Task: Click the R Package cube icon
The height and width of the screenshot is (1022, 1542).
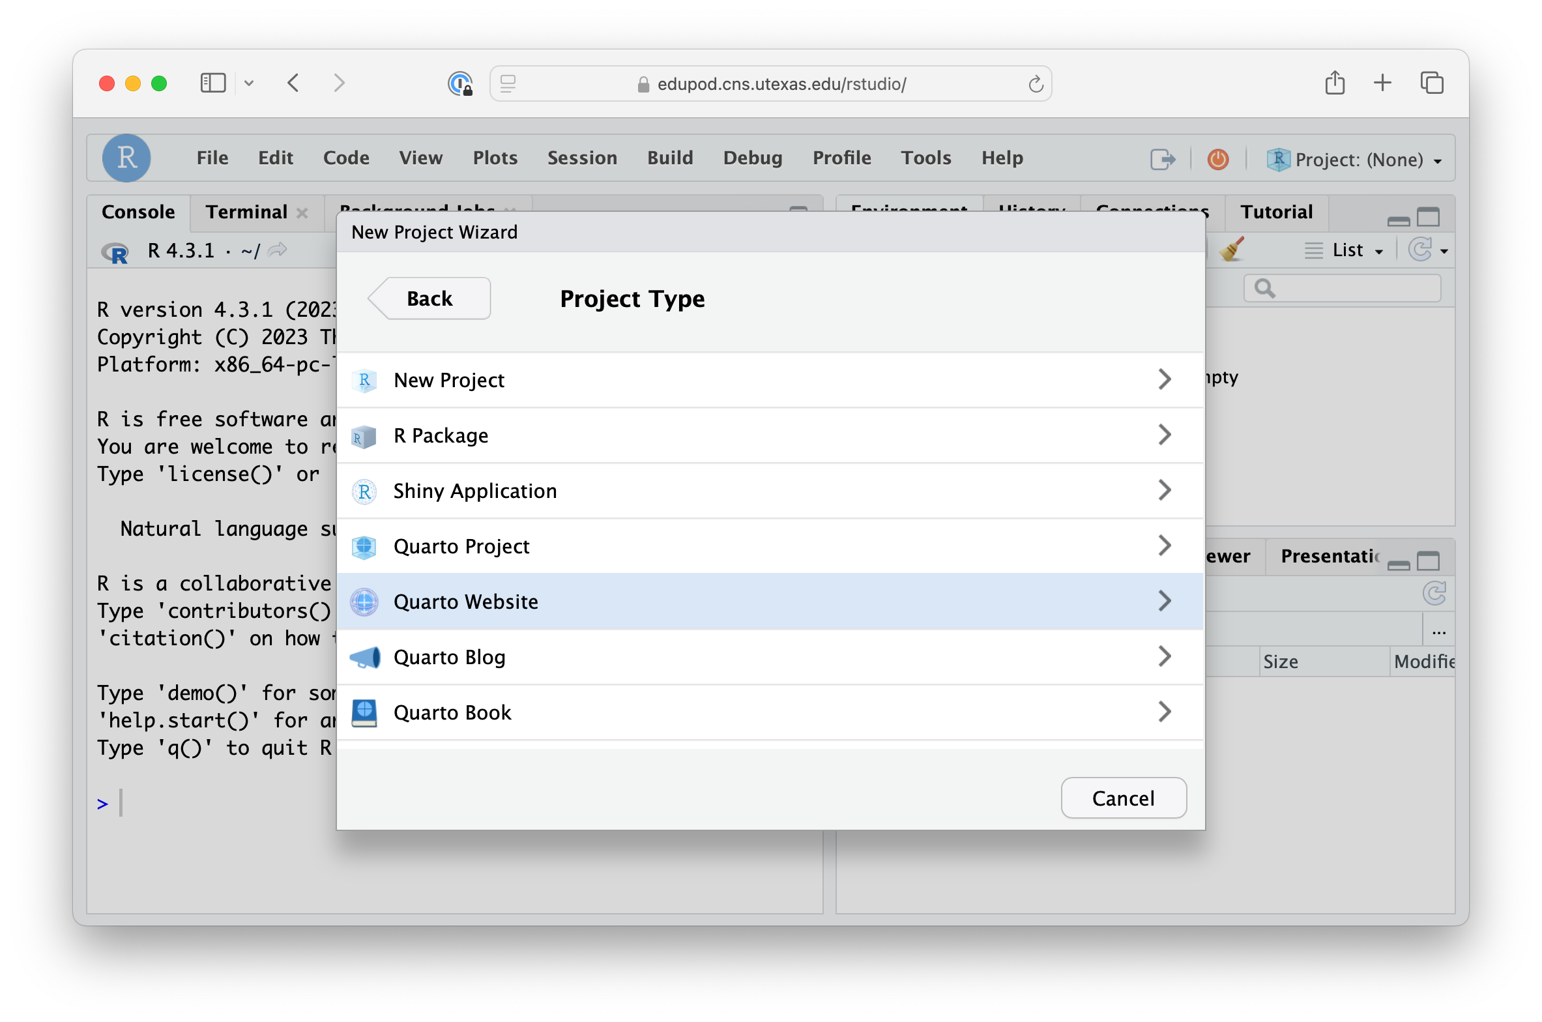Action: click(364, 436)
